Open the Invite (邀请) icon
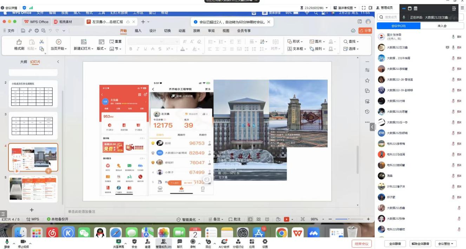 147,242
